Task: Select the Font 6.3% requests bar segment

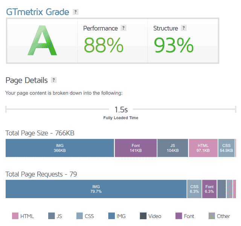Action: (209, 189)
